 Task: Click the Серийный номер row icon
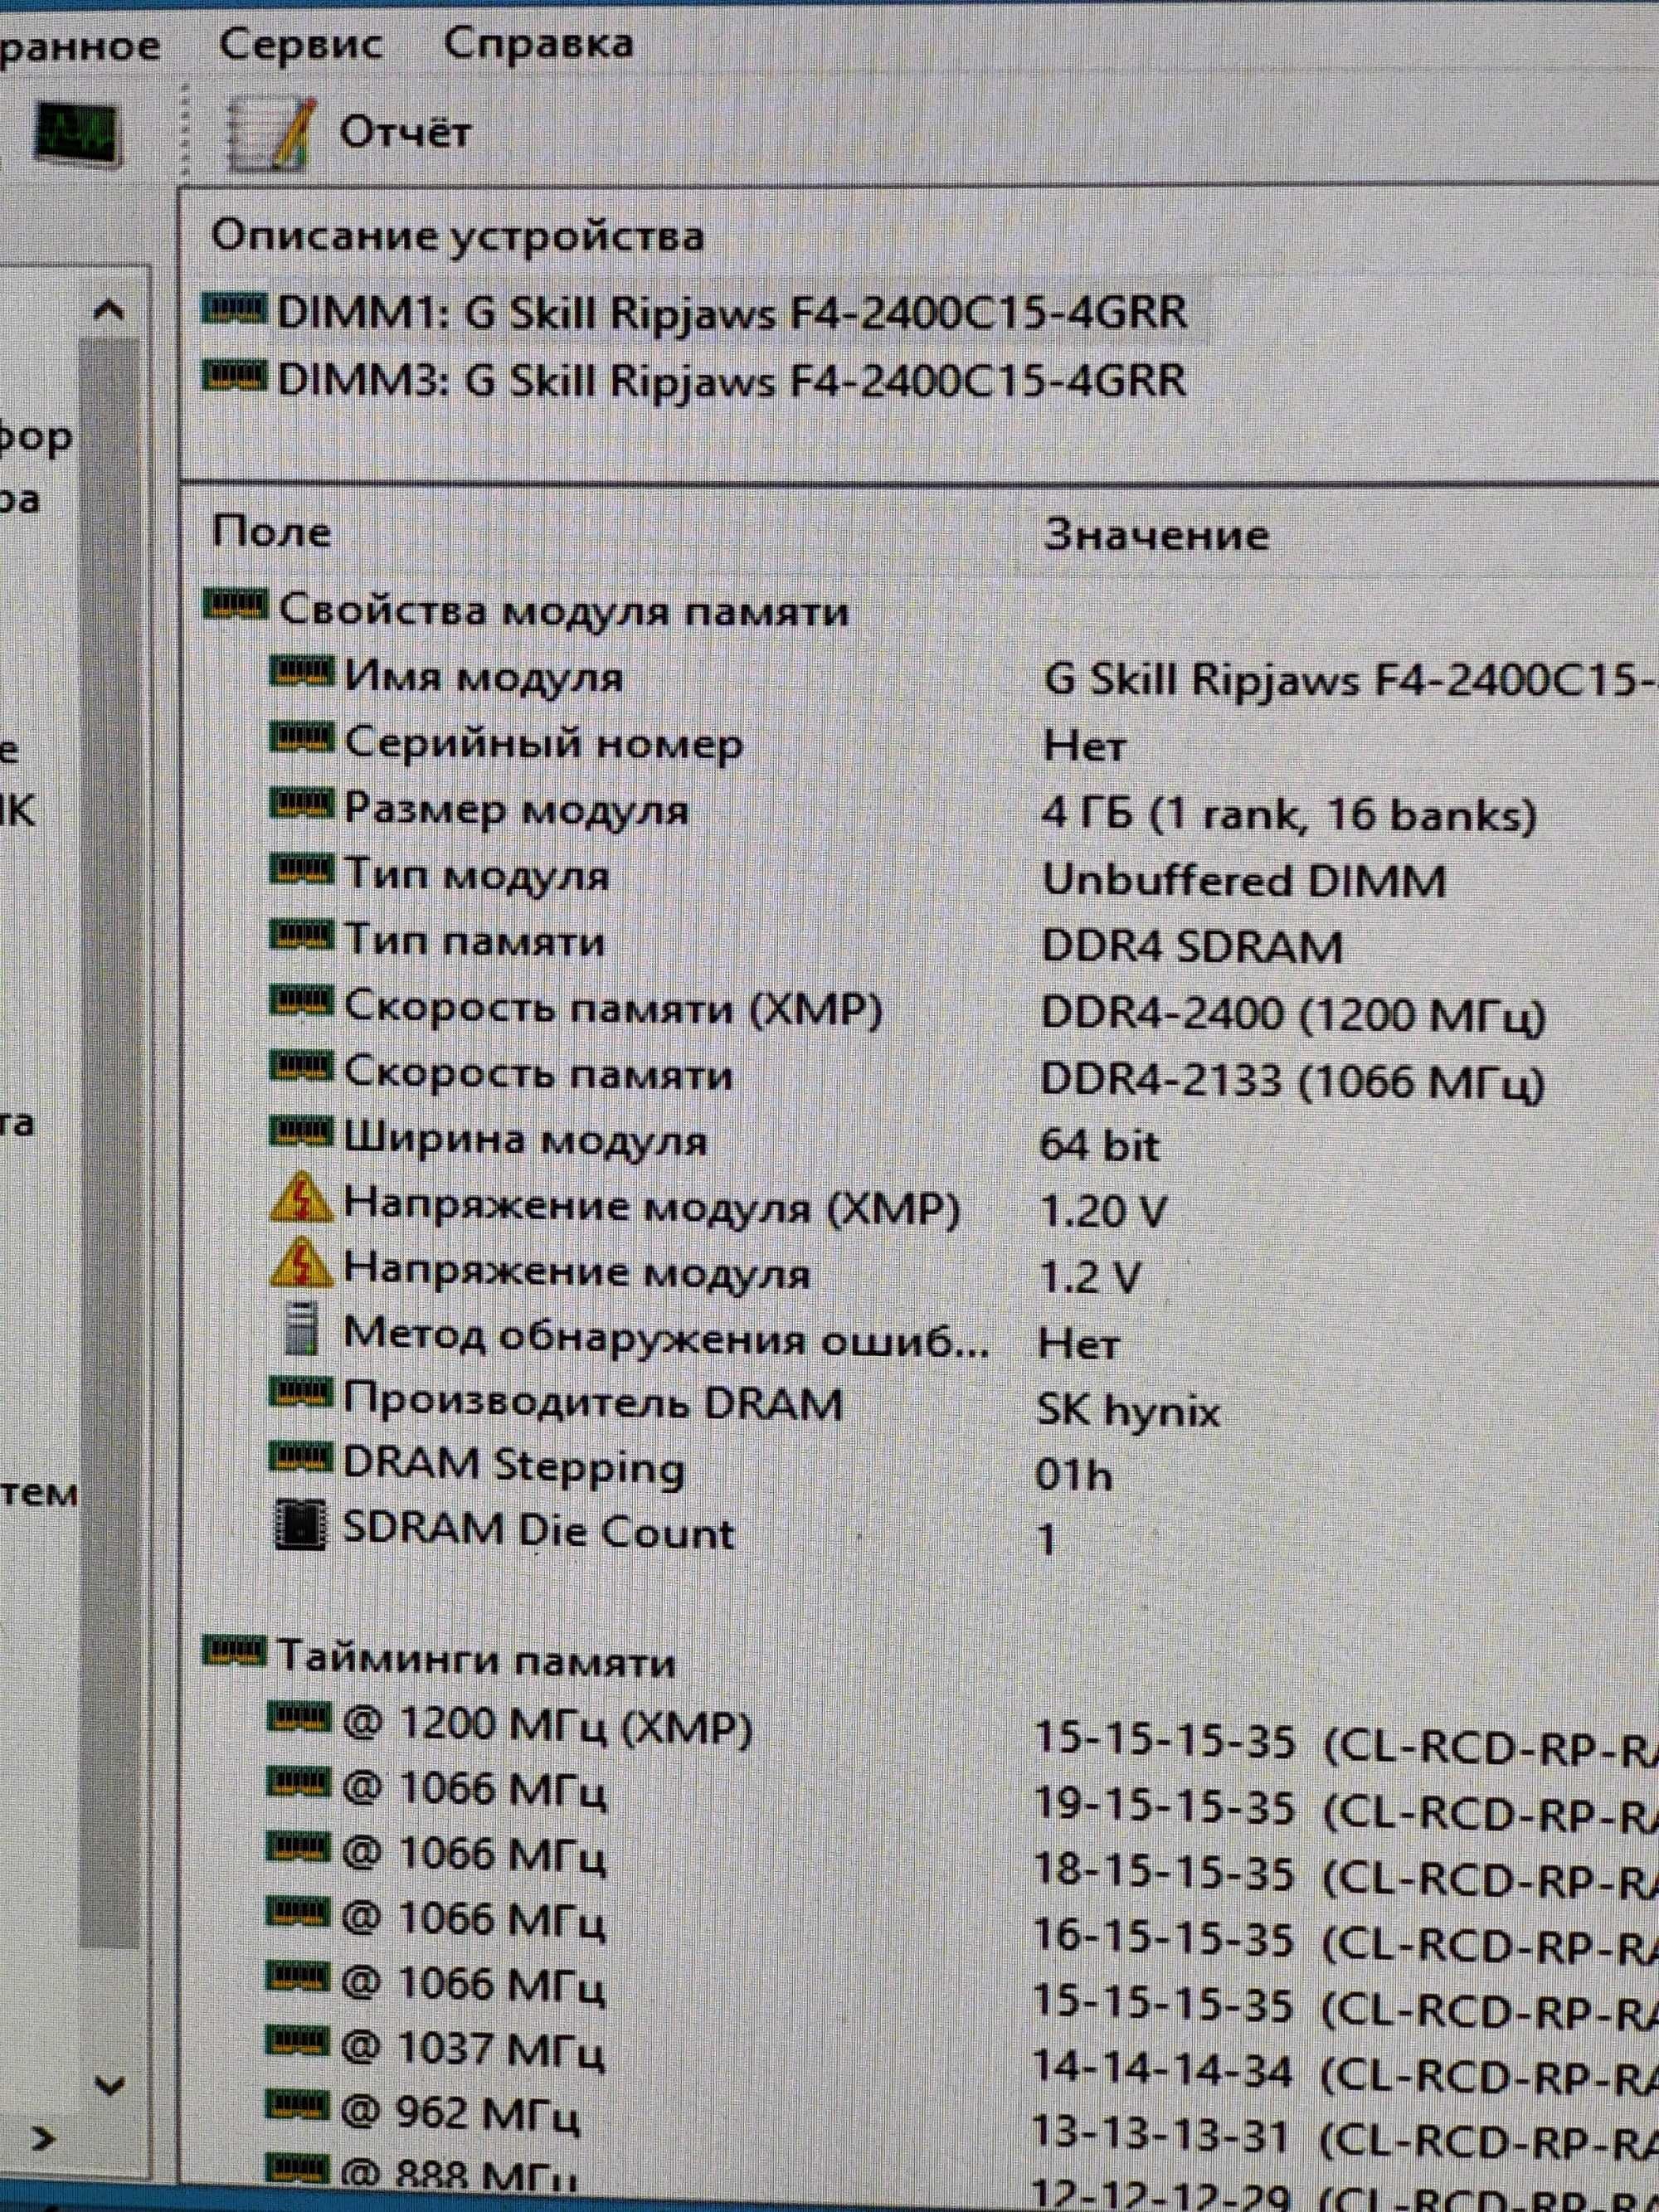(x=301, y=738)
